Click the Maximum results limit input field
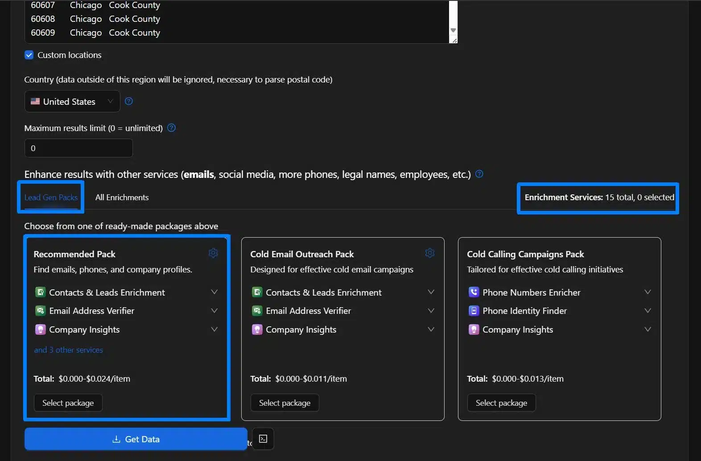Image resolution: width=701 pixels, height=461 pixels. [78, 148]
